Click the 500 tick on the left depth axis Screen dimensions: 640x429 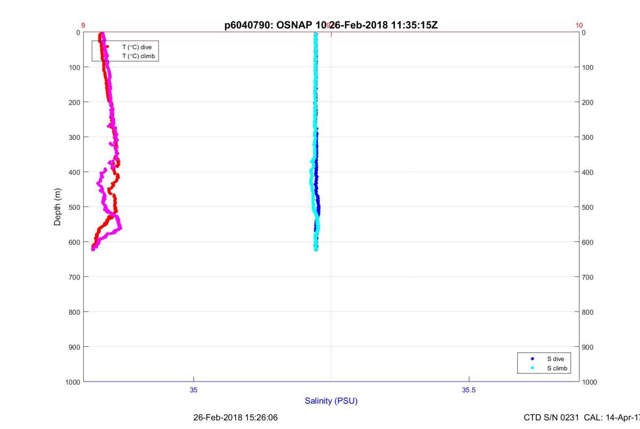[75, 207]
